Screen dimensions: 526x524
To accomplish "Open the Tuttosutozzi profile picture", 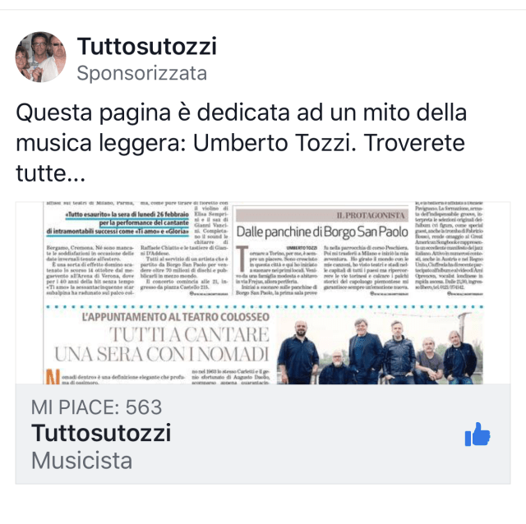I will tap(40, 57).
